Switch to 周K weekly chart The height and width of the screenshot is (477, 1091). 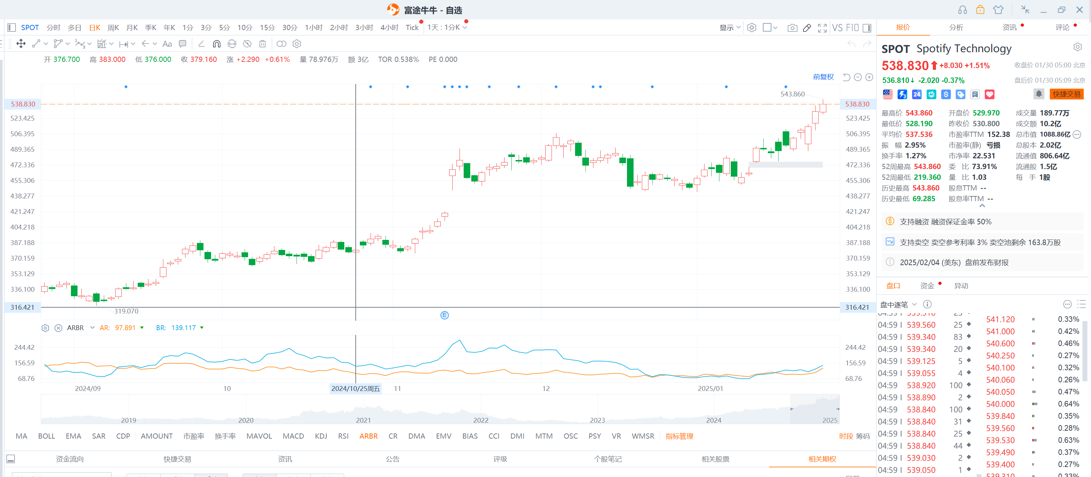(x=113, y=28)
